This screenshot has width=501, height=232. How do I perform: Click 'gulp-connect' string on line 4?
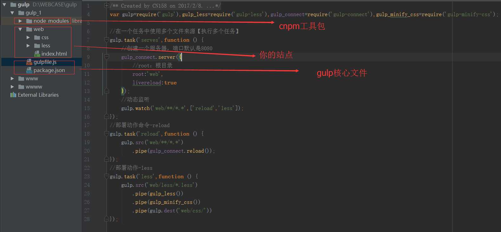(350, 15)
